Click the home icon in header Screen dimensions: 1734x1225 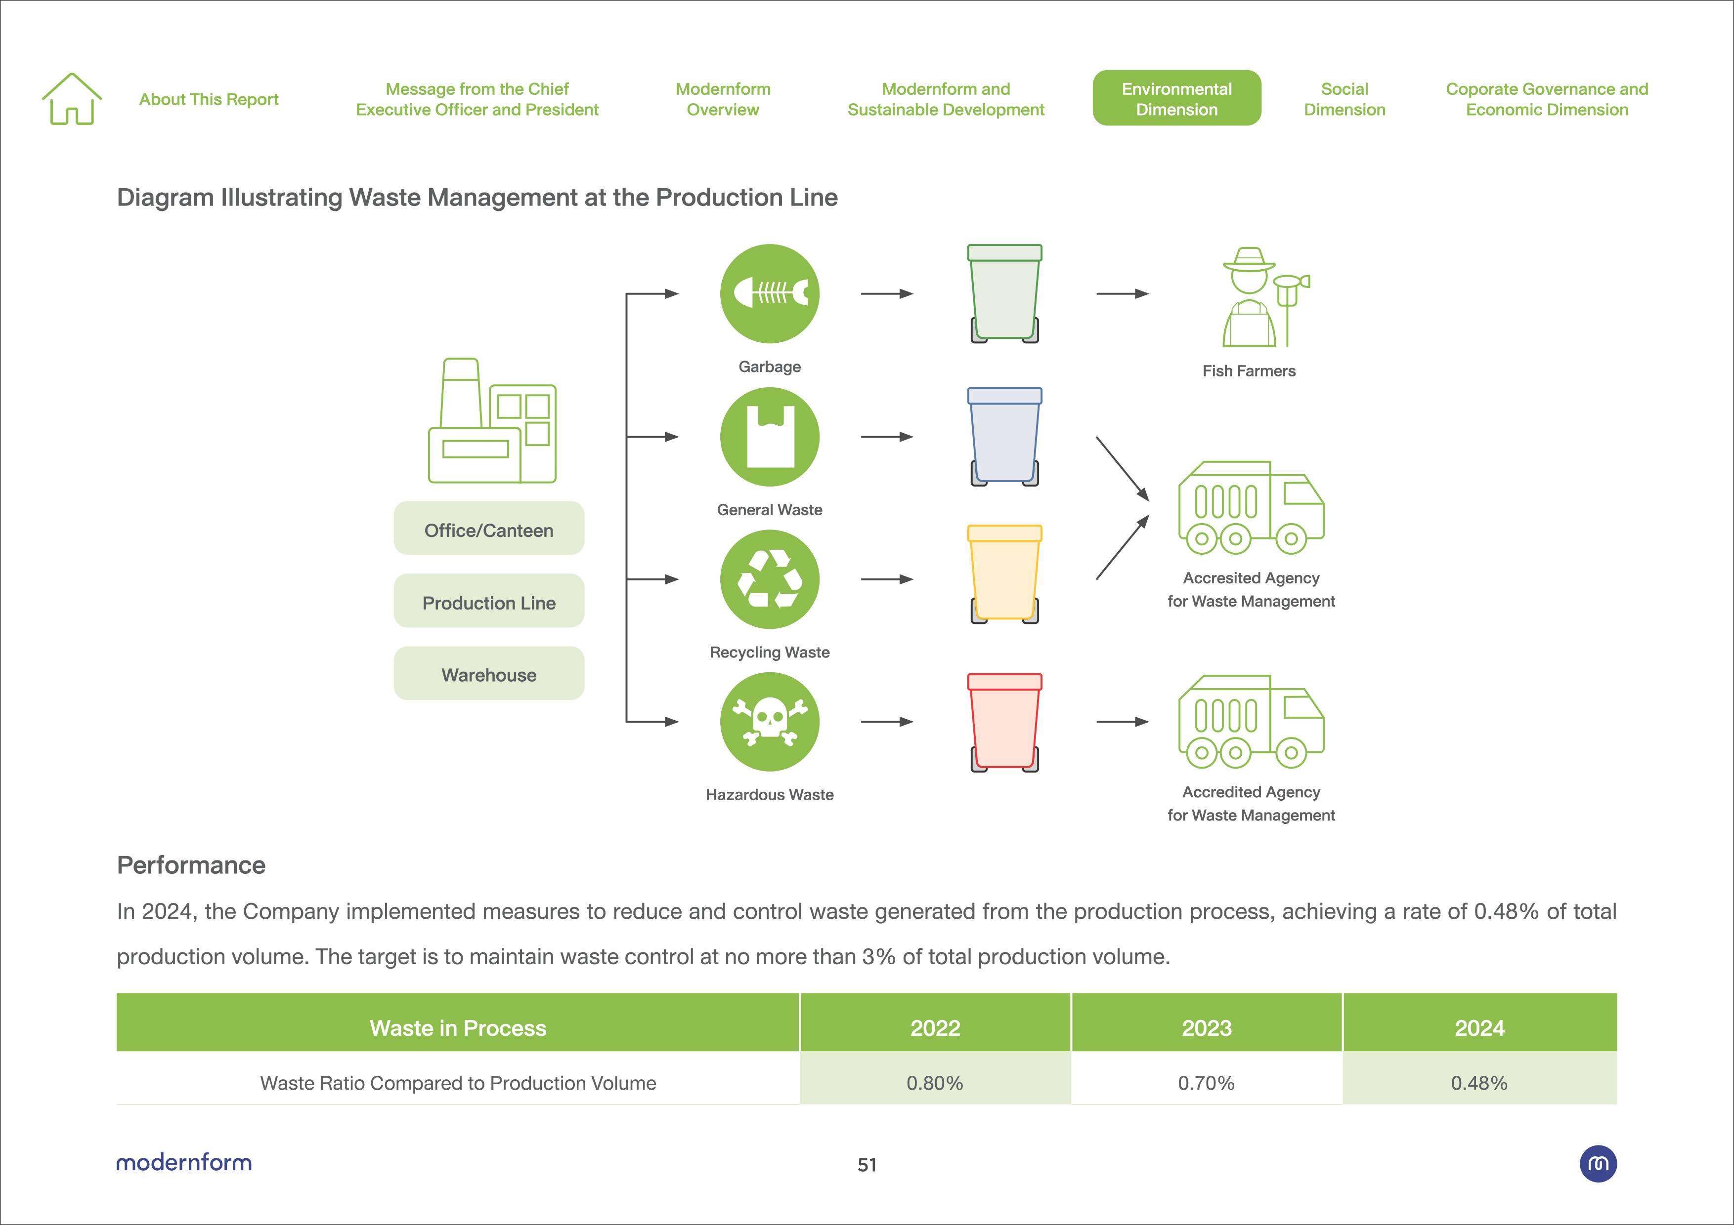pyautogui.click(x=72, y=99)
